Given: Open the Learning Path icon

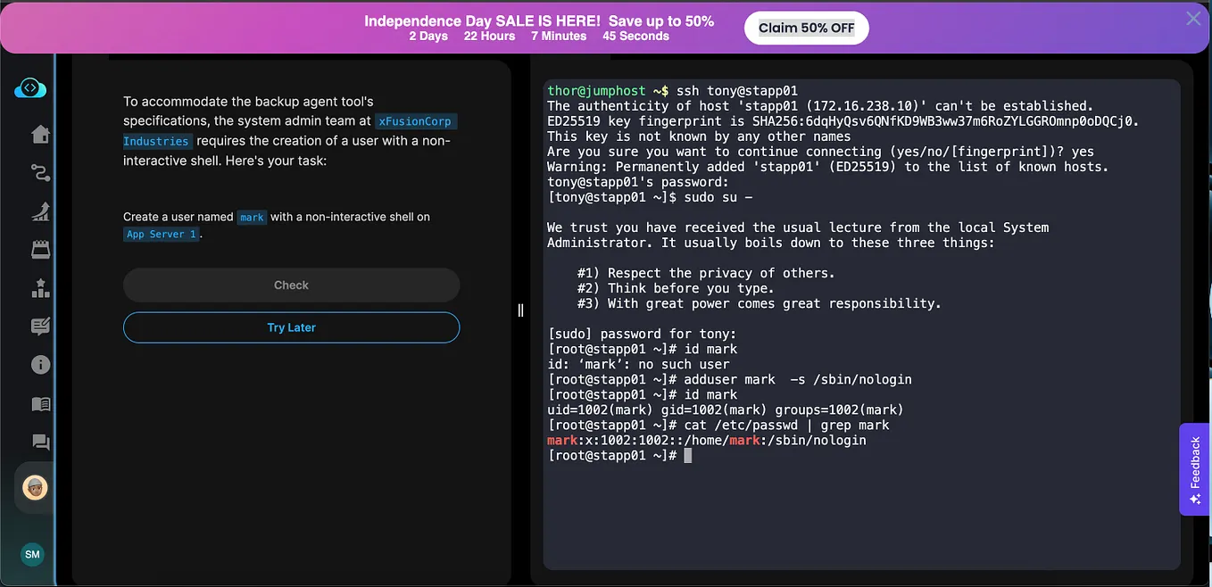Looking at the screenshot, I should point(39,172).
